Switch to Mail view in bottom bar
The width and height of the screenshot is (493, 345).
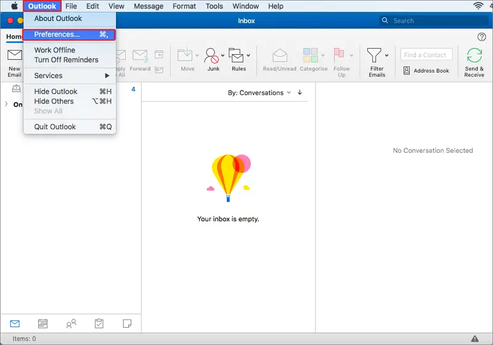pyautogui.click(x=15, y=323)
